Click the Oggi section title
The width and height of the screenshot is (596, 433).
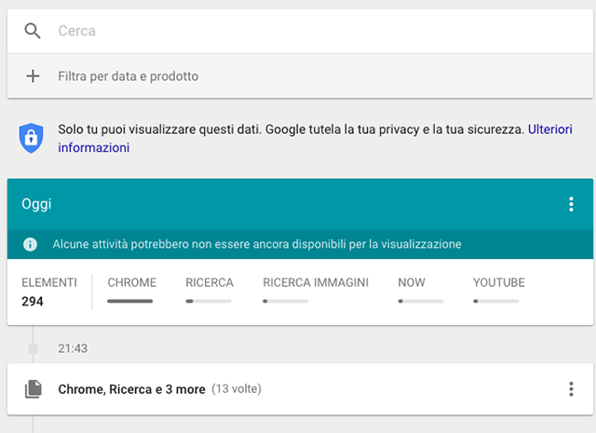[x=36, y=204]
